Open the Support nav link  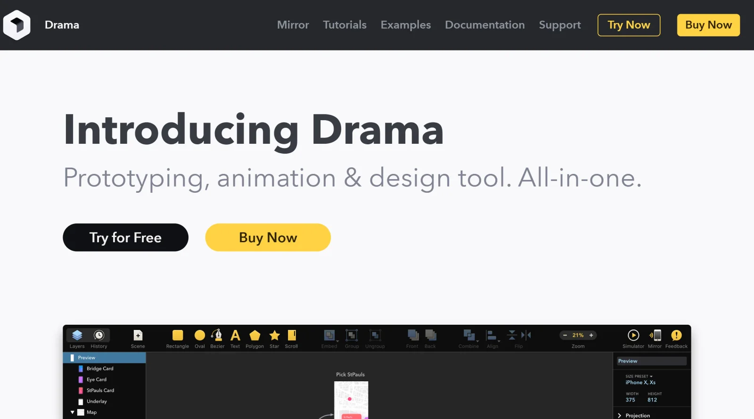pyautogui.click(x=560, y=25)
